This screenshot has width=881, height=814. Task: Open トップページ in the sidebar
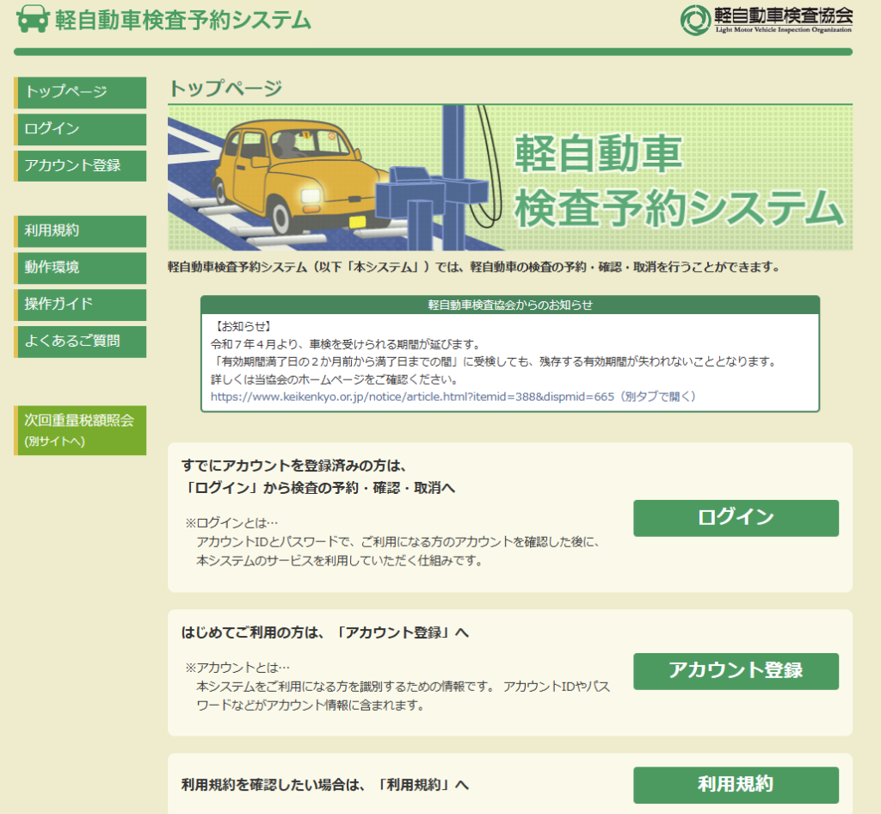coord(81,92)
